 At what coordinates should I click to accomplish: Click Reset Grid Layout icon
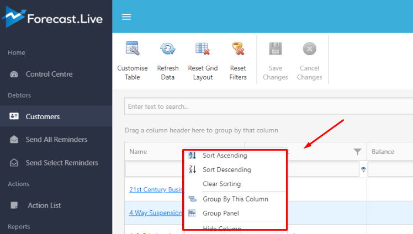(203, 49)
